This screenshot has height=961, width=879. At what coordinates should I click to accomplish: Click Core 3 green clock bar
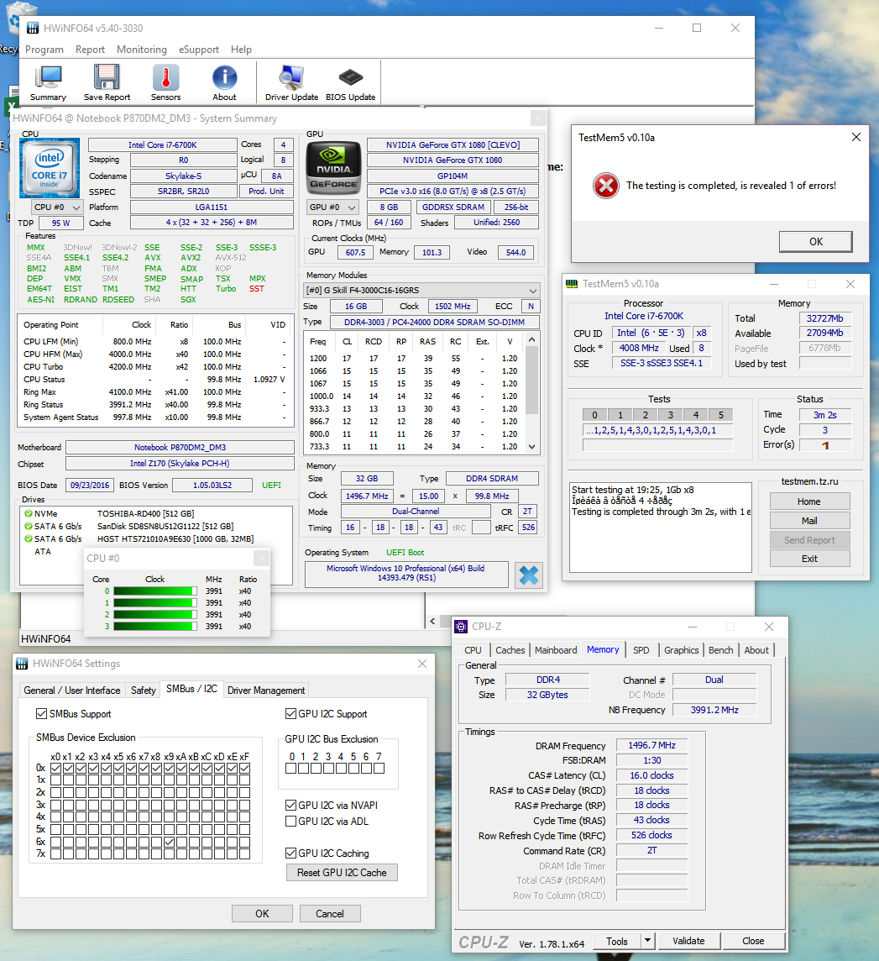[x=155, y=627]
